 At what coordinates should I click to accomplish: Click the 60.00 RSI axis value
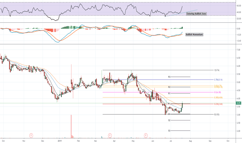(x=239, y=6)
